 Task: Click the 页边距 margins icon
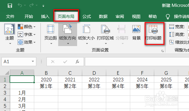coord(51,29)
